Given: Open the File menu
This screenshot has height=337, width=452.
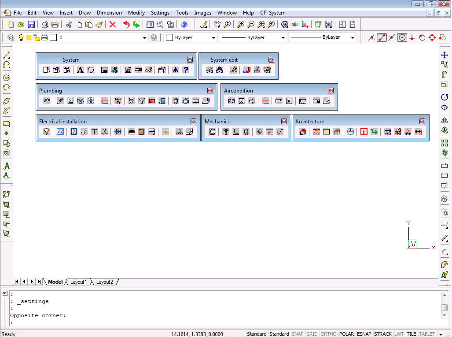Looking at the screenshot, I should (18, 13).
